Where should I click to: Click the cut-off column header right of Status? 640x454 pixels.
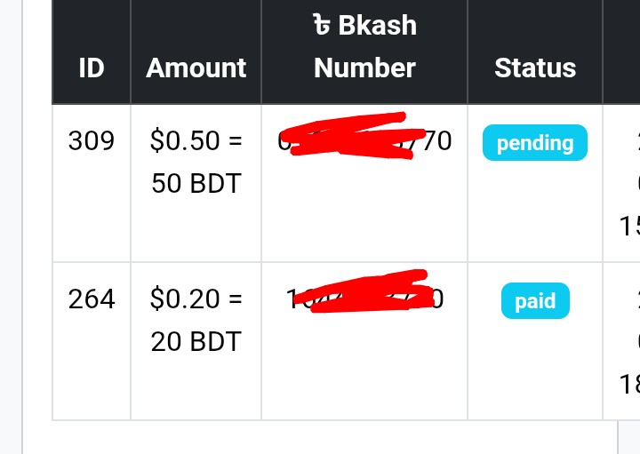[x=621, y=52]
